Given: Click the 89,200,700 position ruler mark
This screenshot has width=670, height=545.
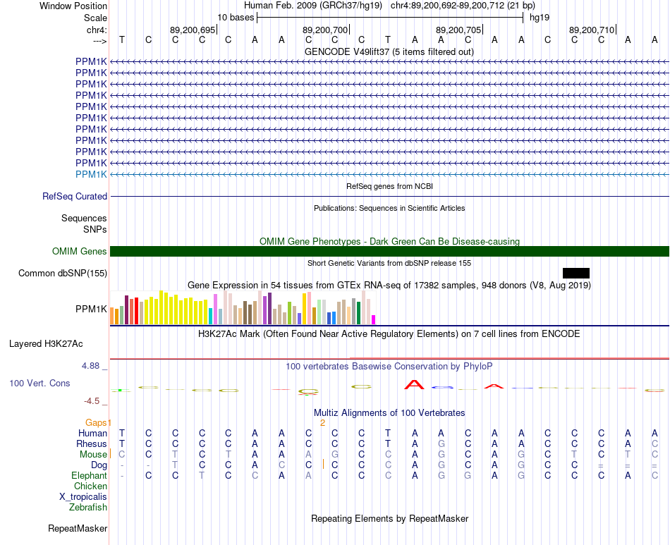Looking at the screenshot, I should (326, 30).
